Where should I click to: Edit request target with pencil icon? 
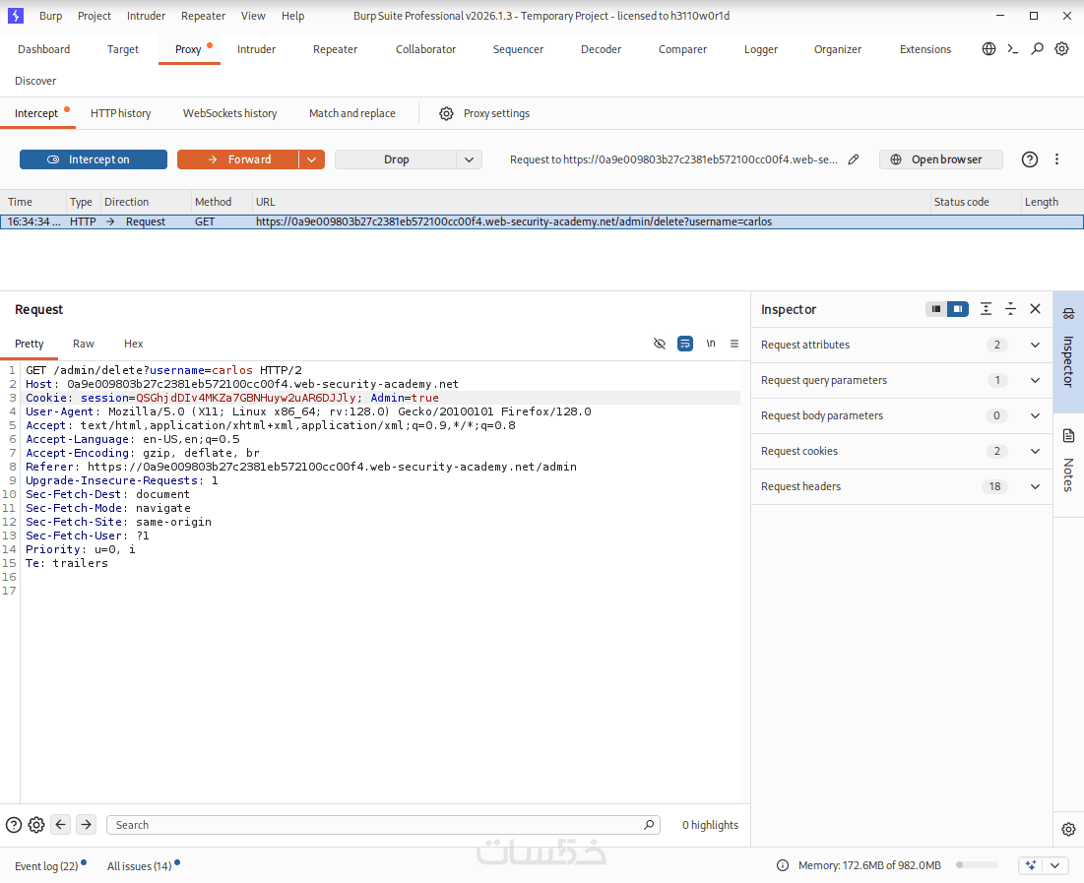(x=854, y=159)
